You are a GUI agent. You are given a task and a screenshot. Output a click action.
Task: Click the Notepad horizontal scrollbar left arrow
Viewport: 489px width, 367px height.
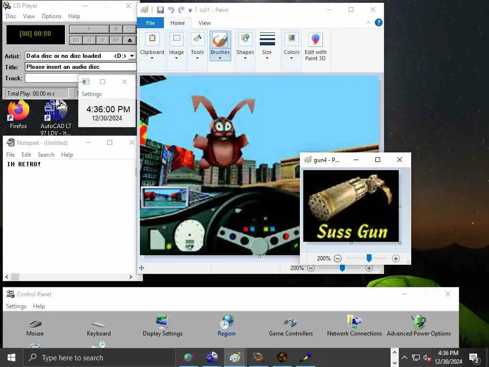pyautogui.click(x=7, y=277)
